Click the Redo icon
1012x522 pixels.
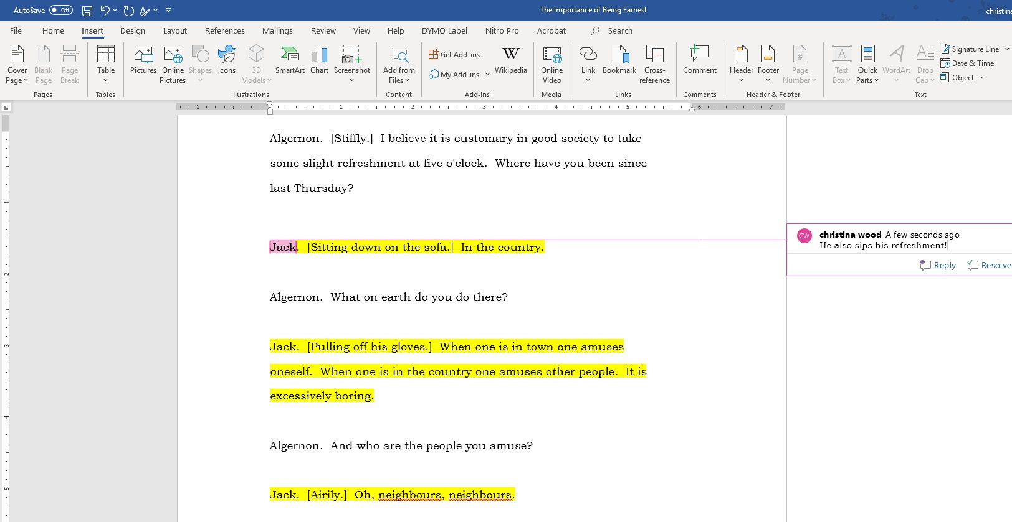128,11
